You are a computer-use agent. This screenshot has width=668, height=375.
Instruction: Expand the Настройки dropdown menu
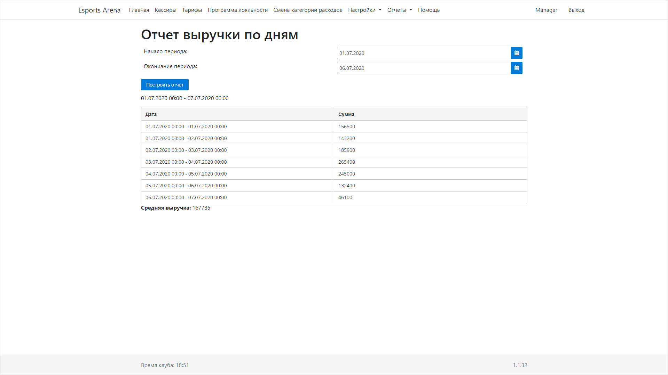point(364,10)
